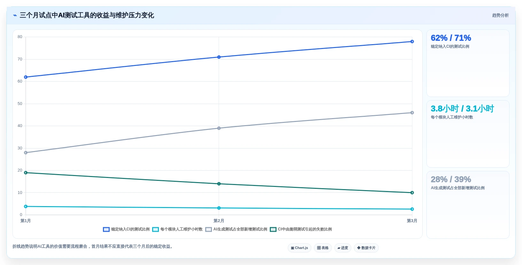
Task: Click the y-axis value 10
Action: point(20,193)
